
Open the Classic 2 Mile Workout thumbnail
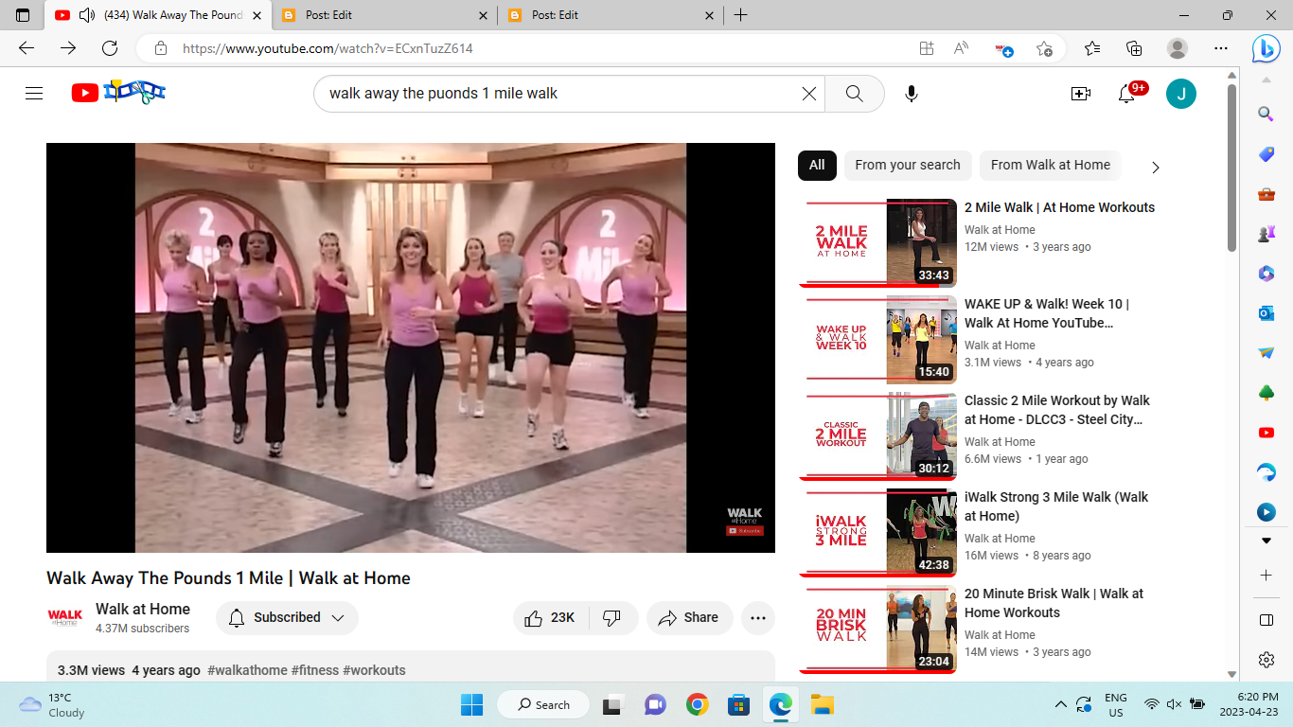[x=877, y=435]
